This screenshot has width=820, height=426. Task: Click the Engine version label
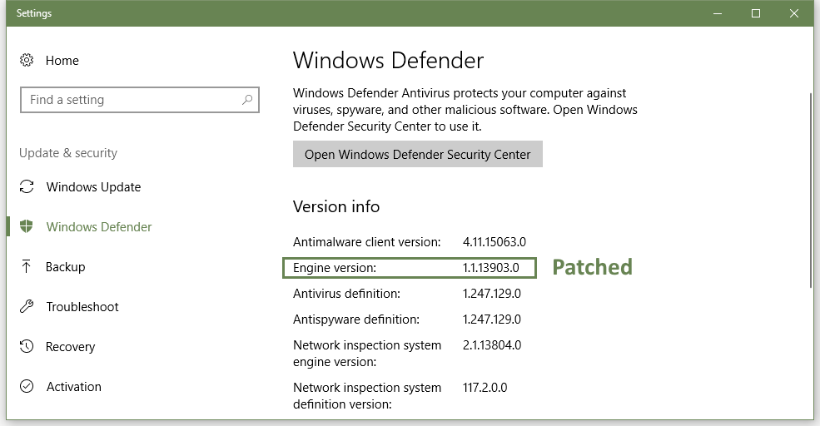pyautogui.click(x=334, y=268)
